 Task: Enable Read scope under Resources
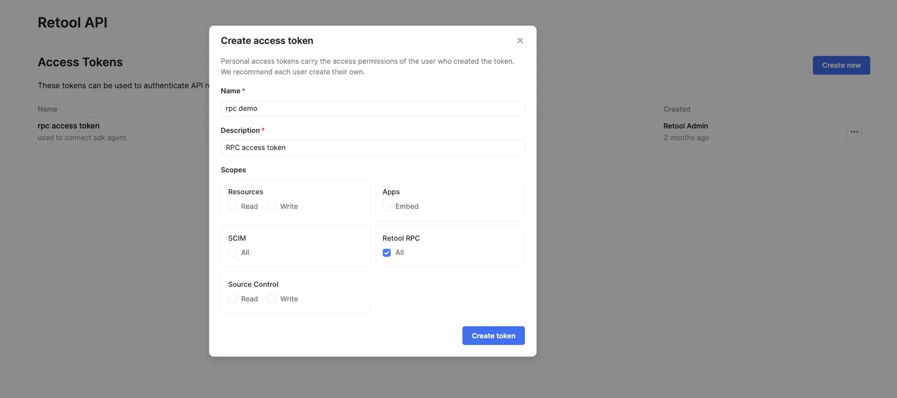pos(232,206)
